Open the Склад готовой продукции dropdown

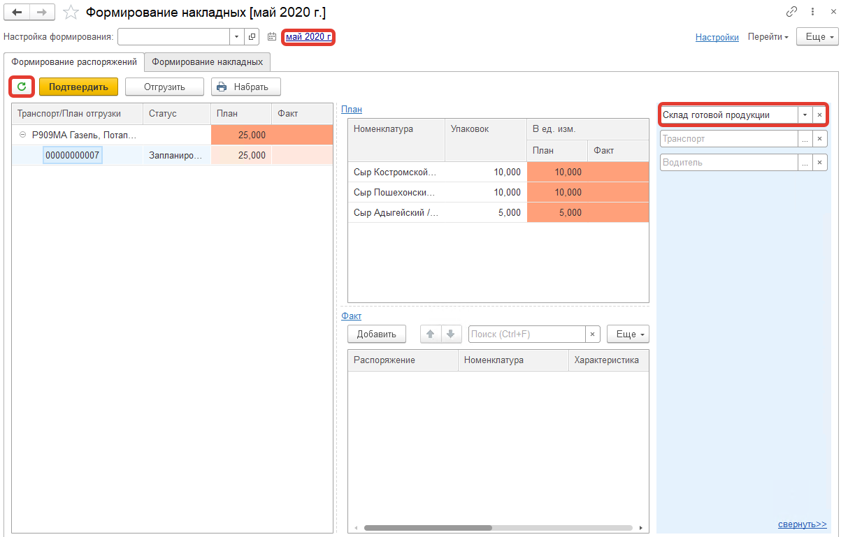click(x=805, y=115)
